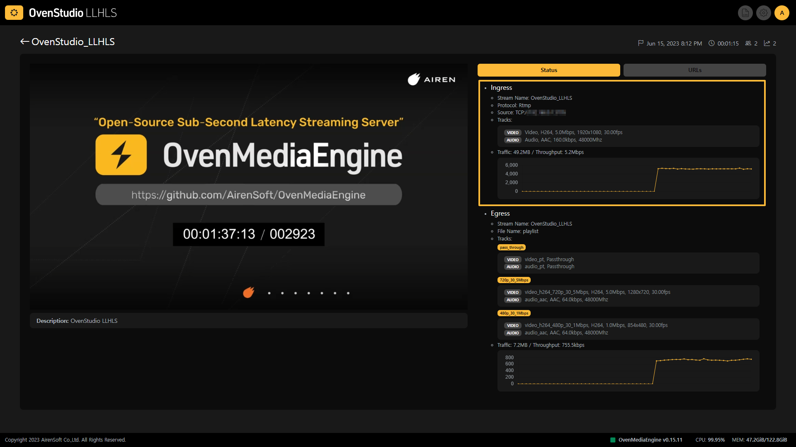796x447 pixels.
Task: Click 'CPU: 99.95%' in the status bar
Action: point(710,440)
